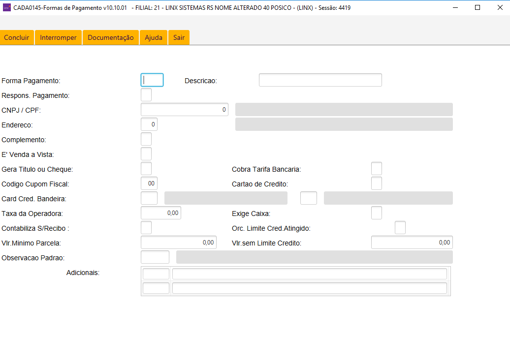Click the Cobra Tarifa Bancaria box
Image resolution: width=510 pixels, height=337 pixels.
click(376, 169)
